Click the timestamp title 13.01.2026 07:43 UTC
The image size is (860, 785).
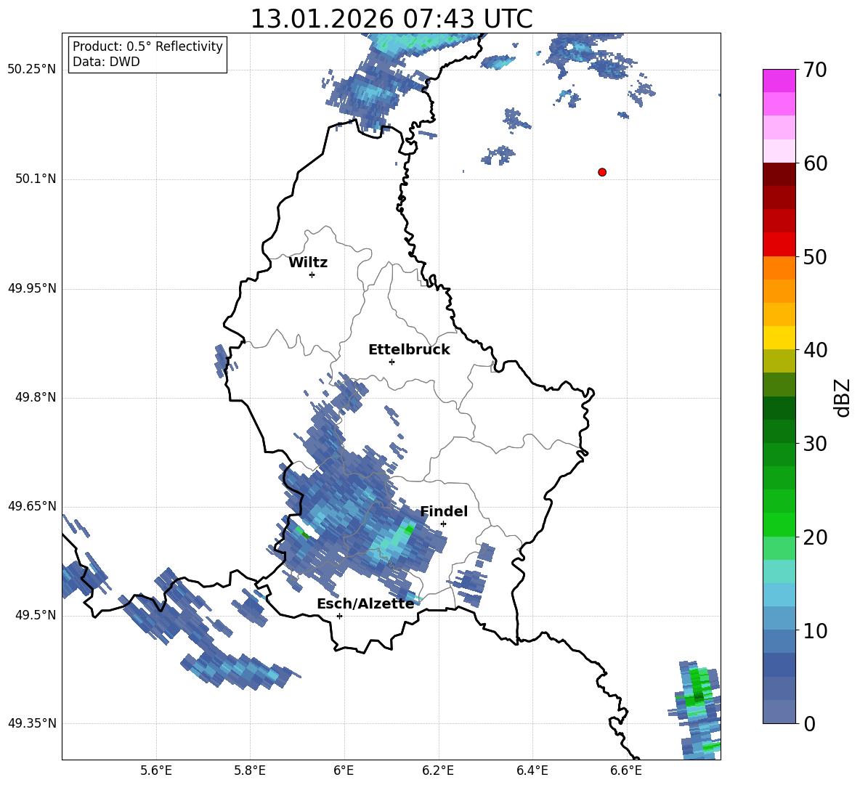click(x=392, y=19)
